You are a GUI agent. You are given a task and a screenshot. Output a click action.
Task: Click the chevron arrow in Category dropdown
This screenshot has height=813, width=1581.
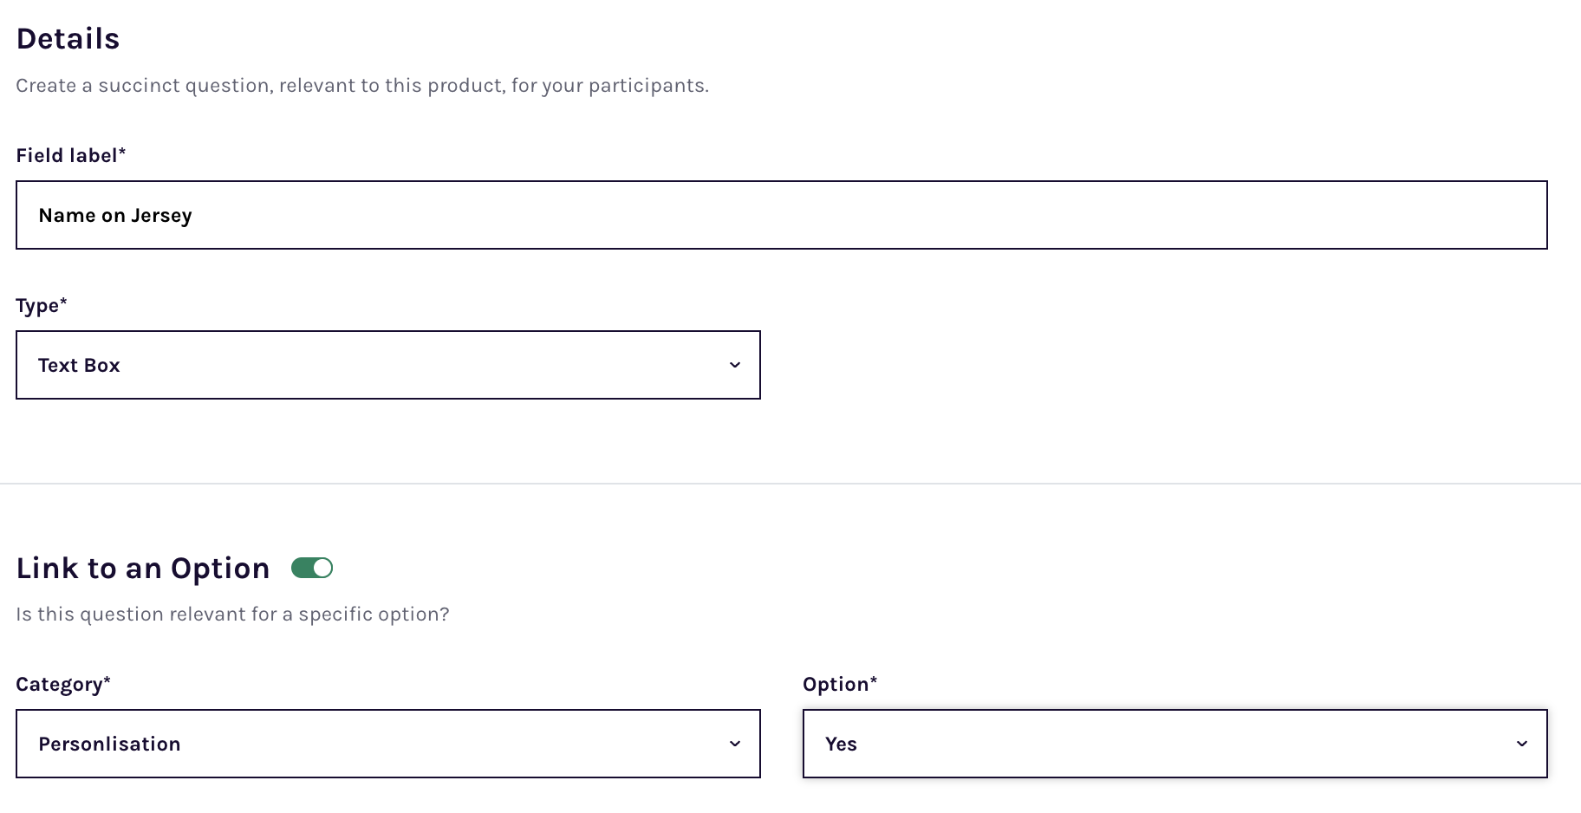tap(735, 744)
